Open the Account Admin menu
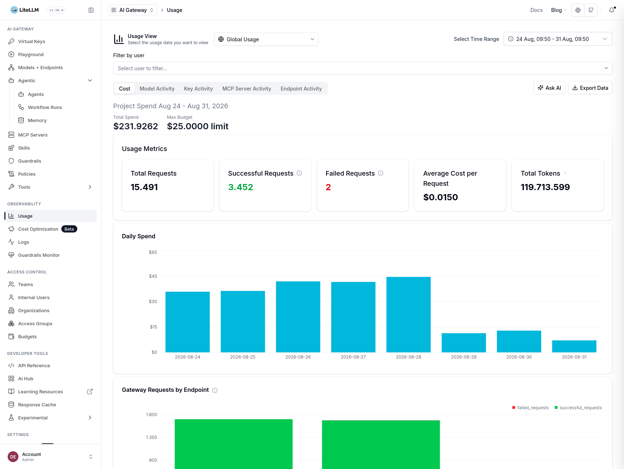Viewport: 624px width, 469px height. (x=51, y=457)
